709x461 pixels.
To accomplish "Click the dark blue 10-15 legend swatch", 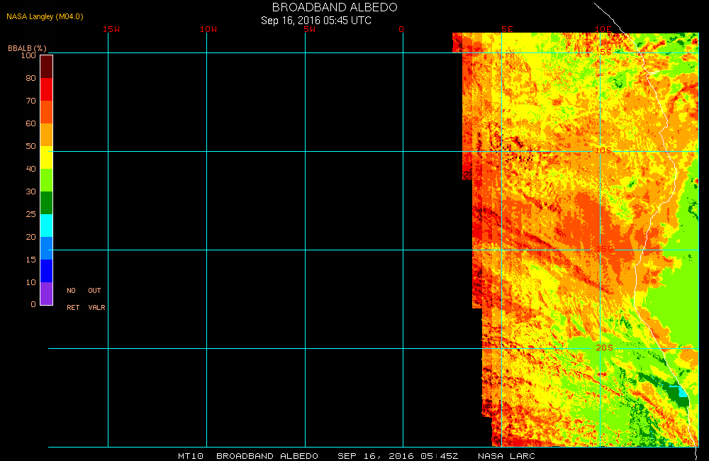I will click(x=46, y=271).
